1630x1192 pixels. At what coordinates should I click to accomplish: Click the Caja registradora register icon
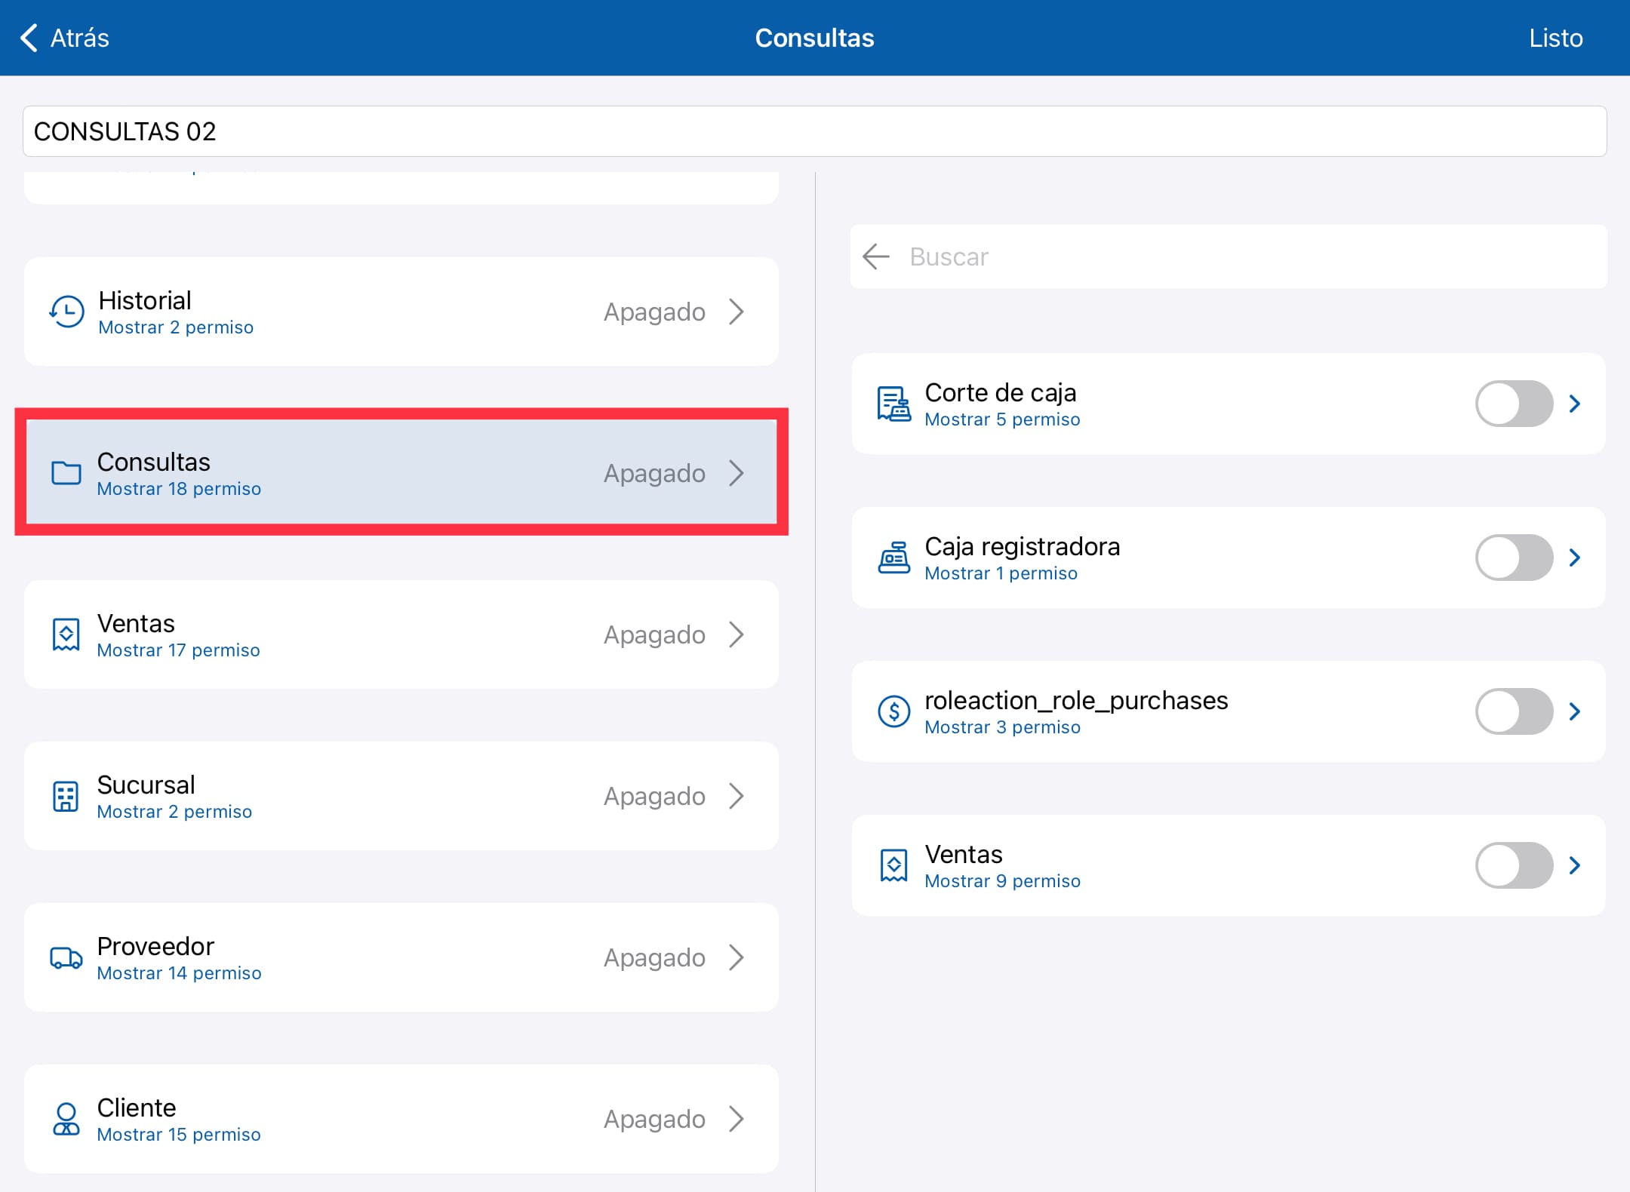894,558
